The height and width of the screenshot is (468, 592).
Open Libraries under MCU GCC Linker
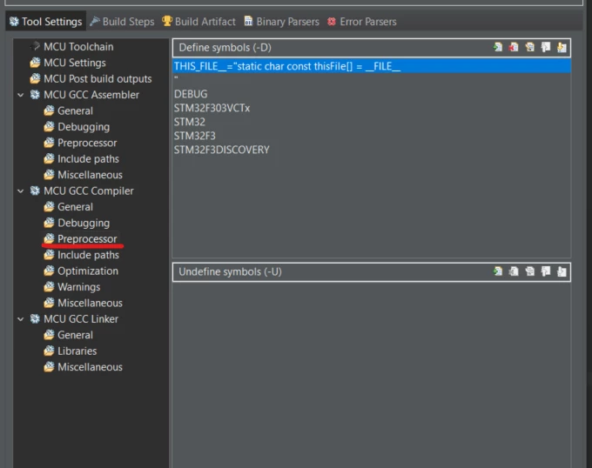tap(77, 351)
